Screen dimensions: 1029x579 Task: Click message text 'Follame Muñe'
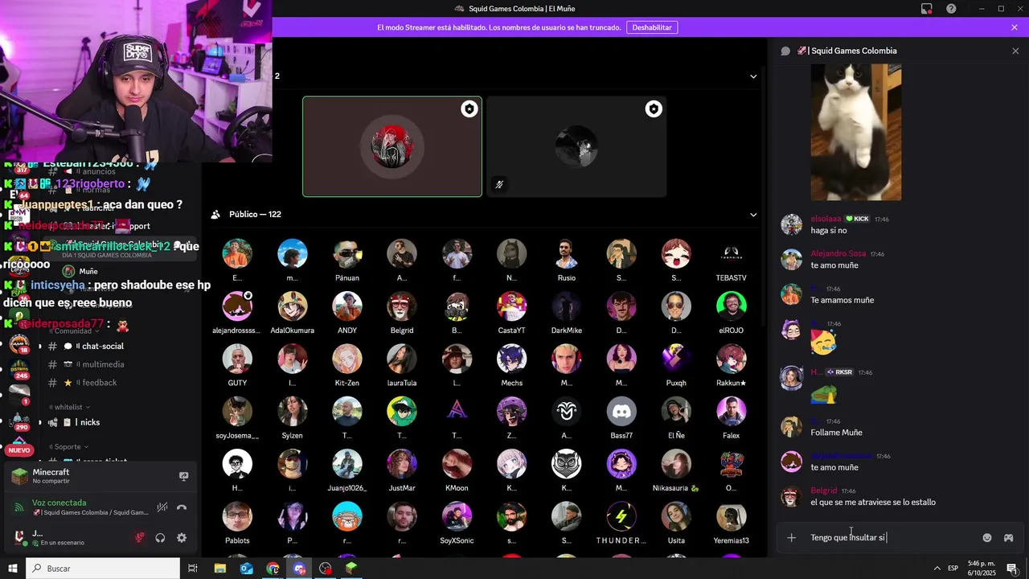pos(836,433)
